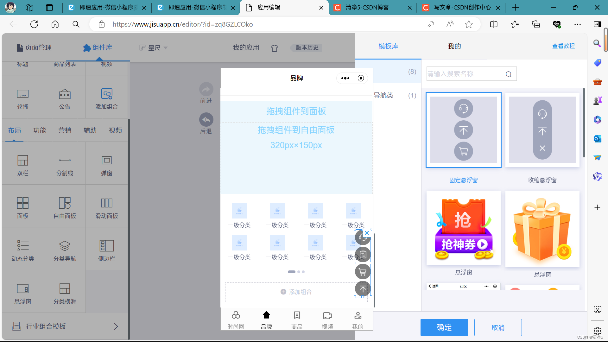The height and width of the screenshot is (342, 608).
Task: Close the floating window widget on the canvas
Action: pyautogui.click(x=367, y=233)
